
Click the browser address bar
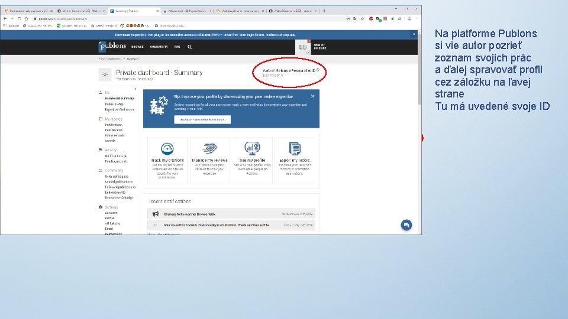[188, 19]
